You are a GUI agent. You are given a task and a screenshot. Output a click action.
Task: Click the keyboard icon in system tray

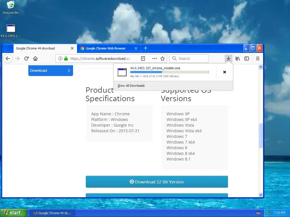[x=258, y=213]
